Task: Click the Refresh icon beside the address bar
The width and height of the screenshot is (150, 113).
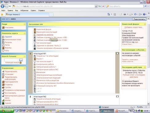Action: click(x=99, y=6)
